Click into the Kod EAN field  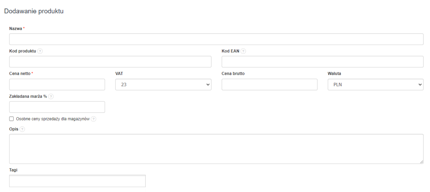tap(322, 62)
